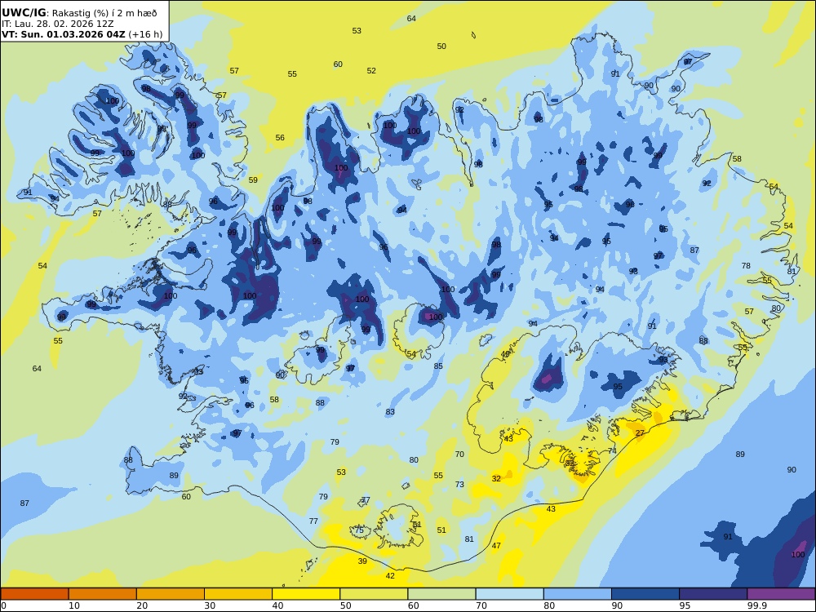Click the "56" humidity value on the map

pyautogui.click(x=280, y=138)
